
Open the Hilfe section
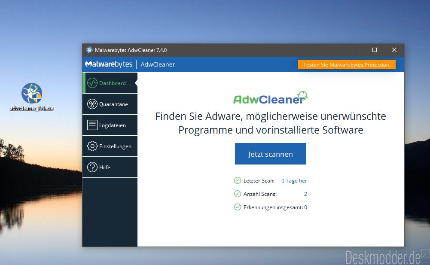110,167
